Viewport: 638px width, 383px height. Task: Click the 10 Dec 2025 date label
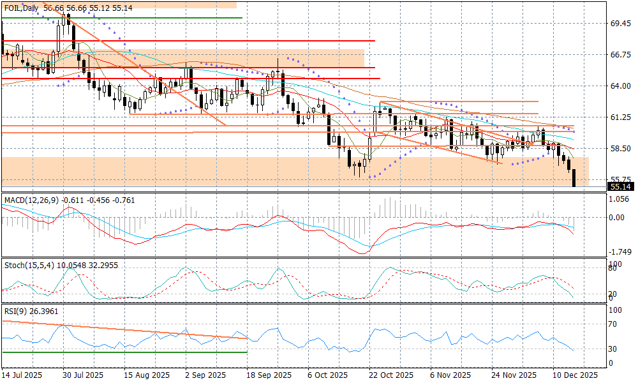coord(576,375)
